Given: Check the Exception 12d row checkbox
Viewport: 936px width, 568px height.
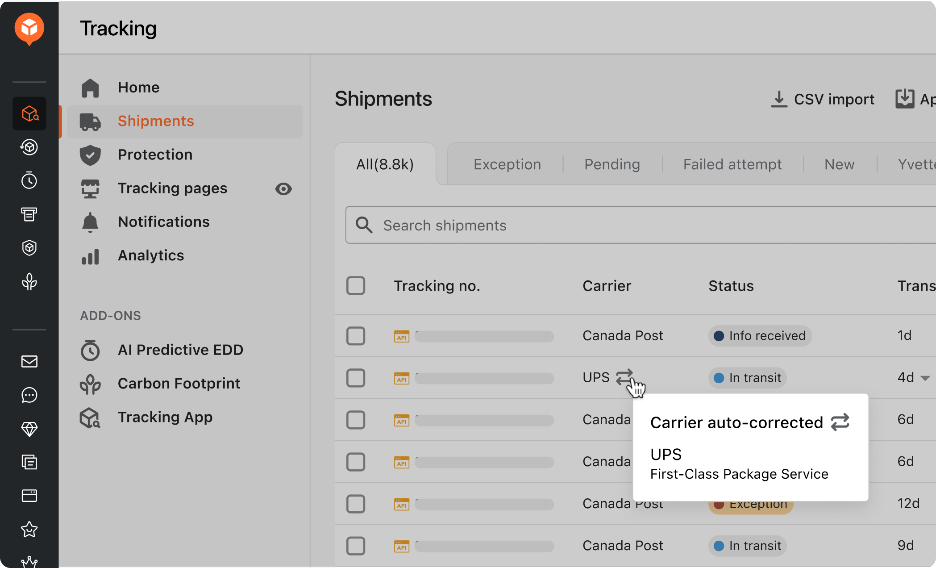Looking at the screenshot, I should (356, 504).
